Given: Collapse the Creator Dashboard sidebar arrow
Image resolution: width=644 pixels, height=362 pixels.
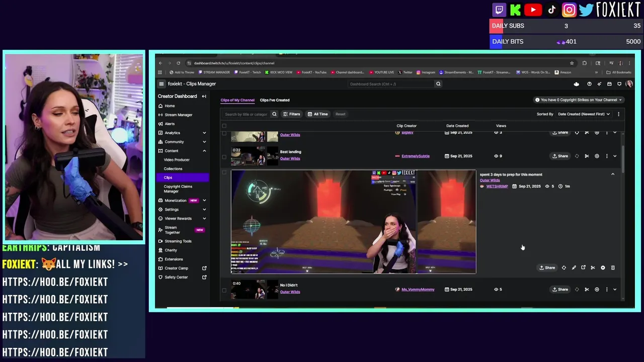Looking at the screenshot, I should click(204, 97).
